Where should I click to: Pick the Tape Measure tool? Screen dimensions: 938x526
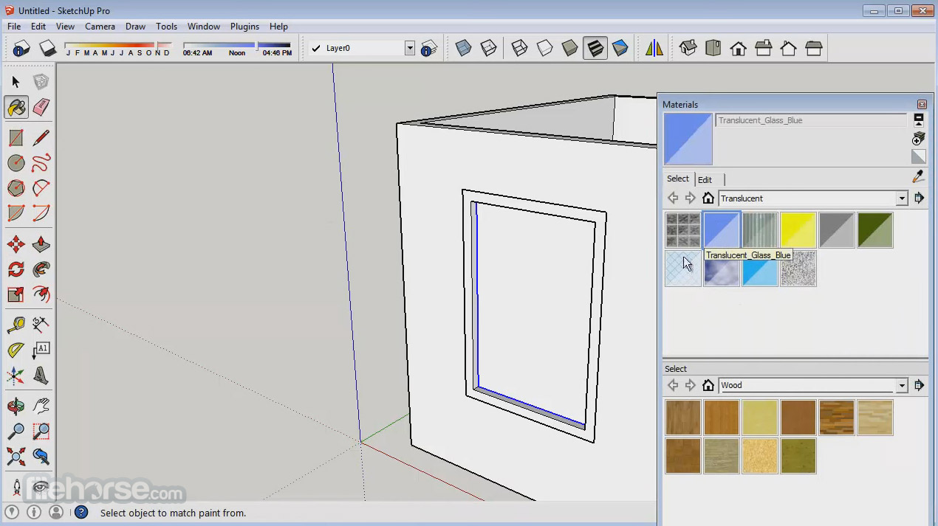click(x=16, y=325)
